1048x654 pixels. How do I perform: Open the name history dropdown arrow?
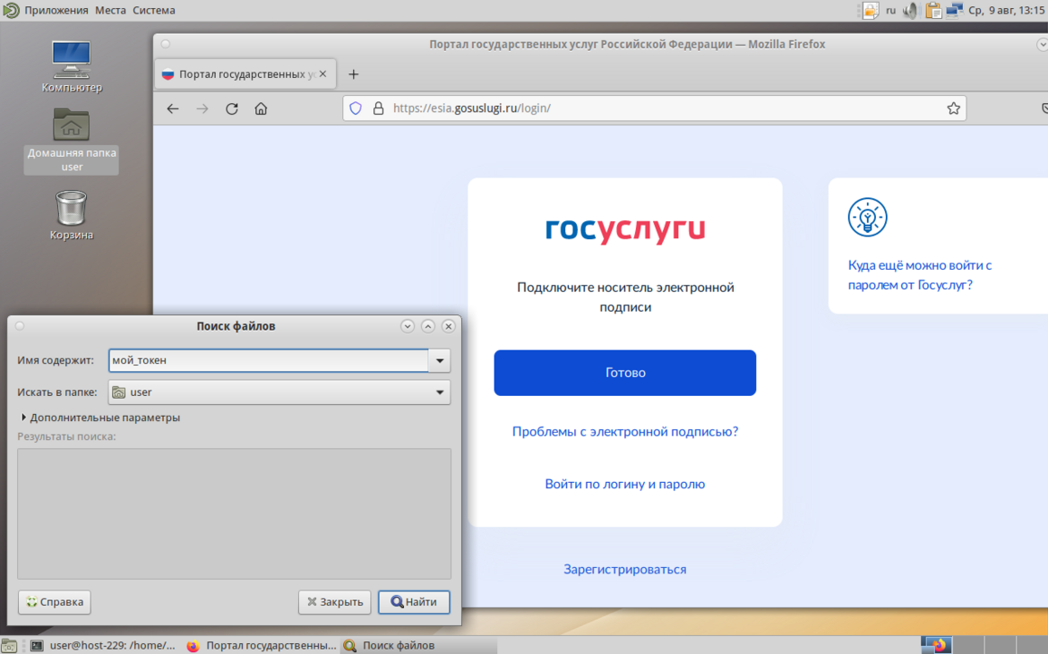click(440, 360)
